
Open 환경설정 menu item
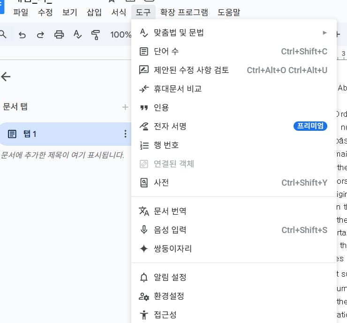(x=234, y=296)
